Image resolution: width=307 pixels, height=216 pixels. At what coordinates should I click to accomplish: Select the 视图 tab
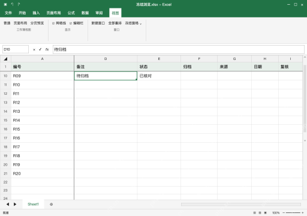coord(115,13)
